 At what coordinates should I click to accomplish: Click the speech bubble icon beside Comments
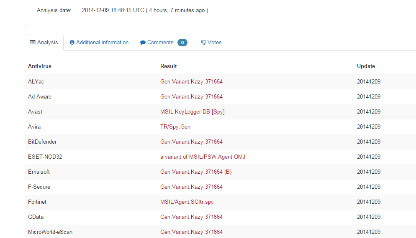(143, 43)
